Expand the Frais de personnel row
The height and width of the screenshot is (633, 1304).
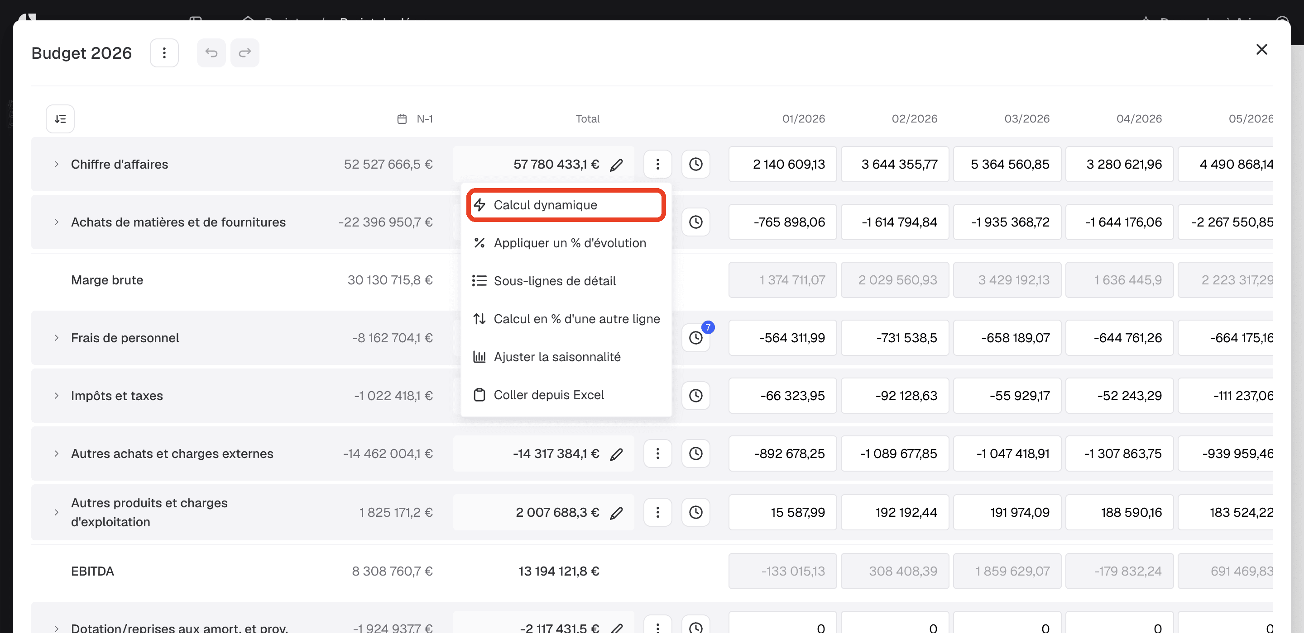pyautogui.click(x=56, y=338)
